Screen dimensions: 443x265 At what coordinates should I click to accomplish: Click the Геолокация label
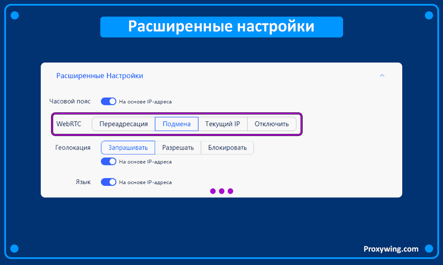(x=73, y=148)
